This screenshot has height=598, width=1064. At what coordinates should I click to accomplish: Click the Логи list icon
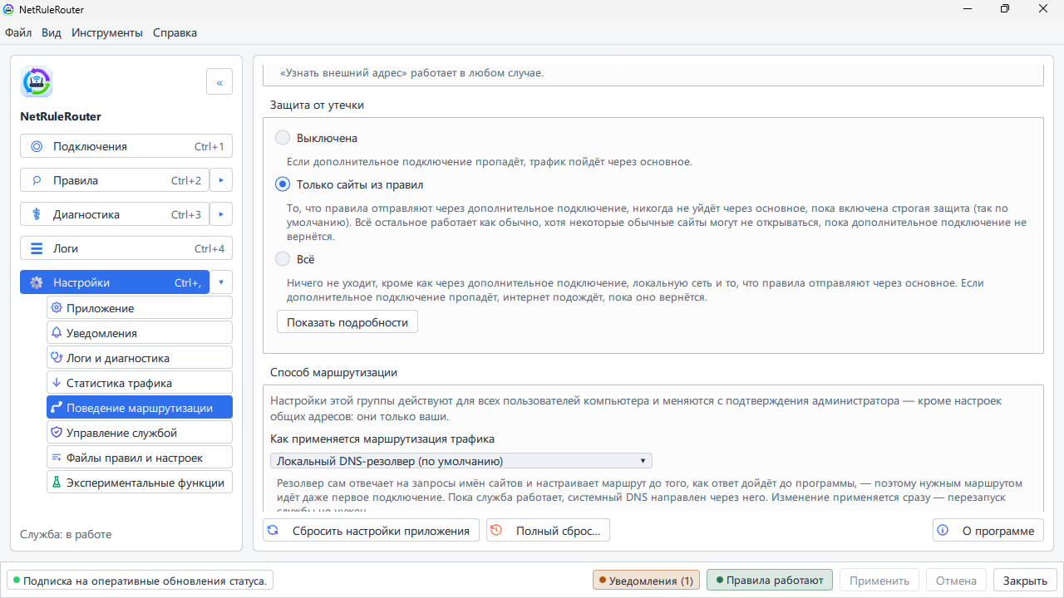[37, 248]
